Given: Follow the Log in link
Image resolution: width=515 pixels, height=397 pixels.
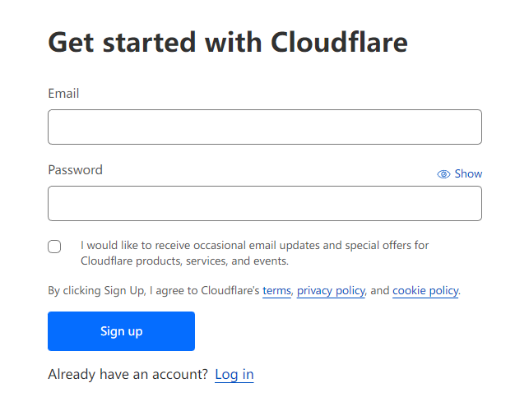Looking at the screenshot, I should tap(234, 375).
